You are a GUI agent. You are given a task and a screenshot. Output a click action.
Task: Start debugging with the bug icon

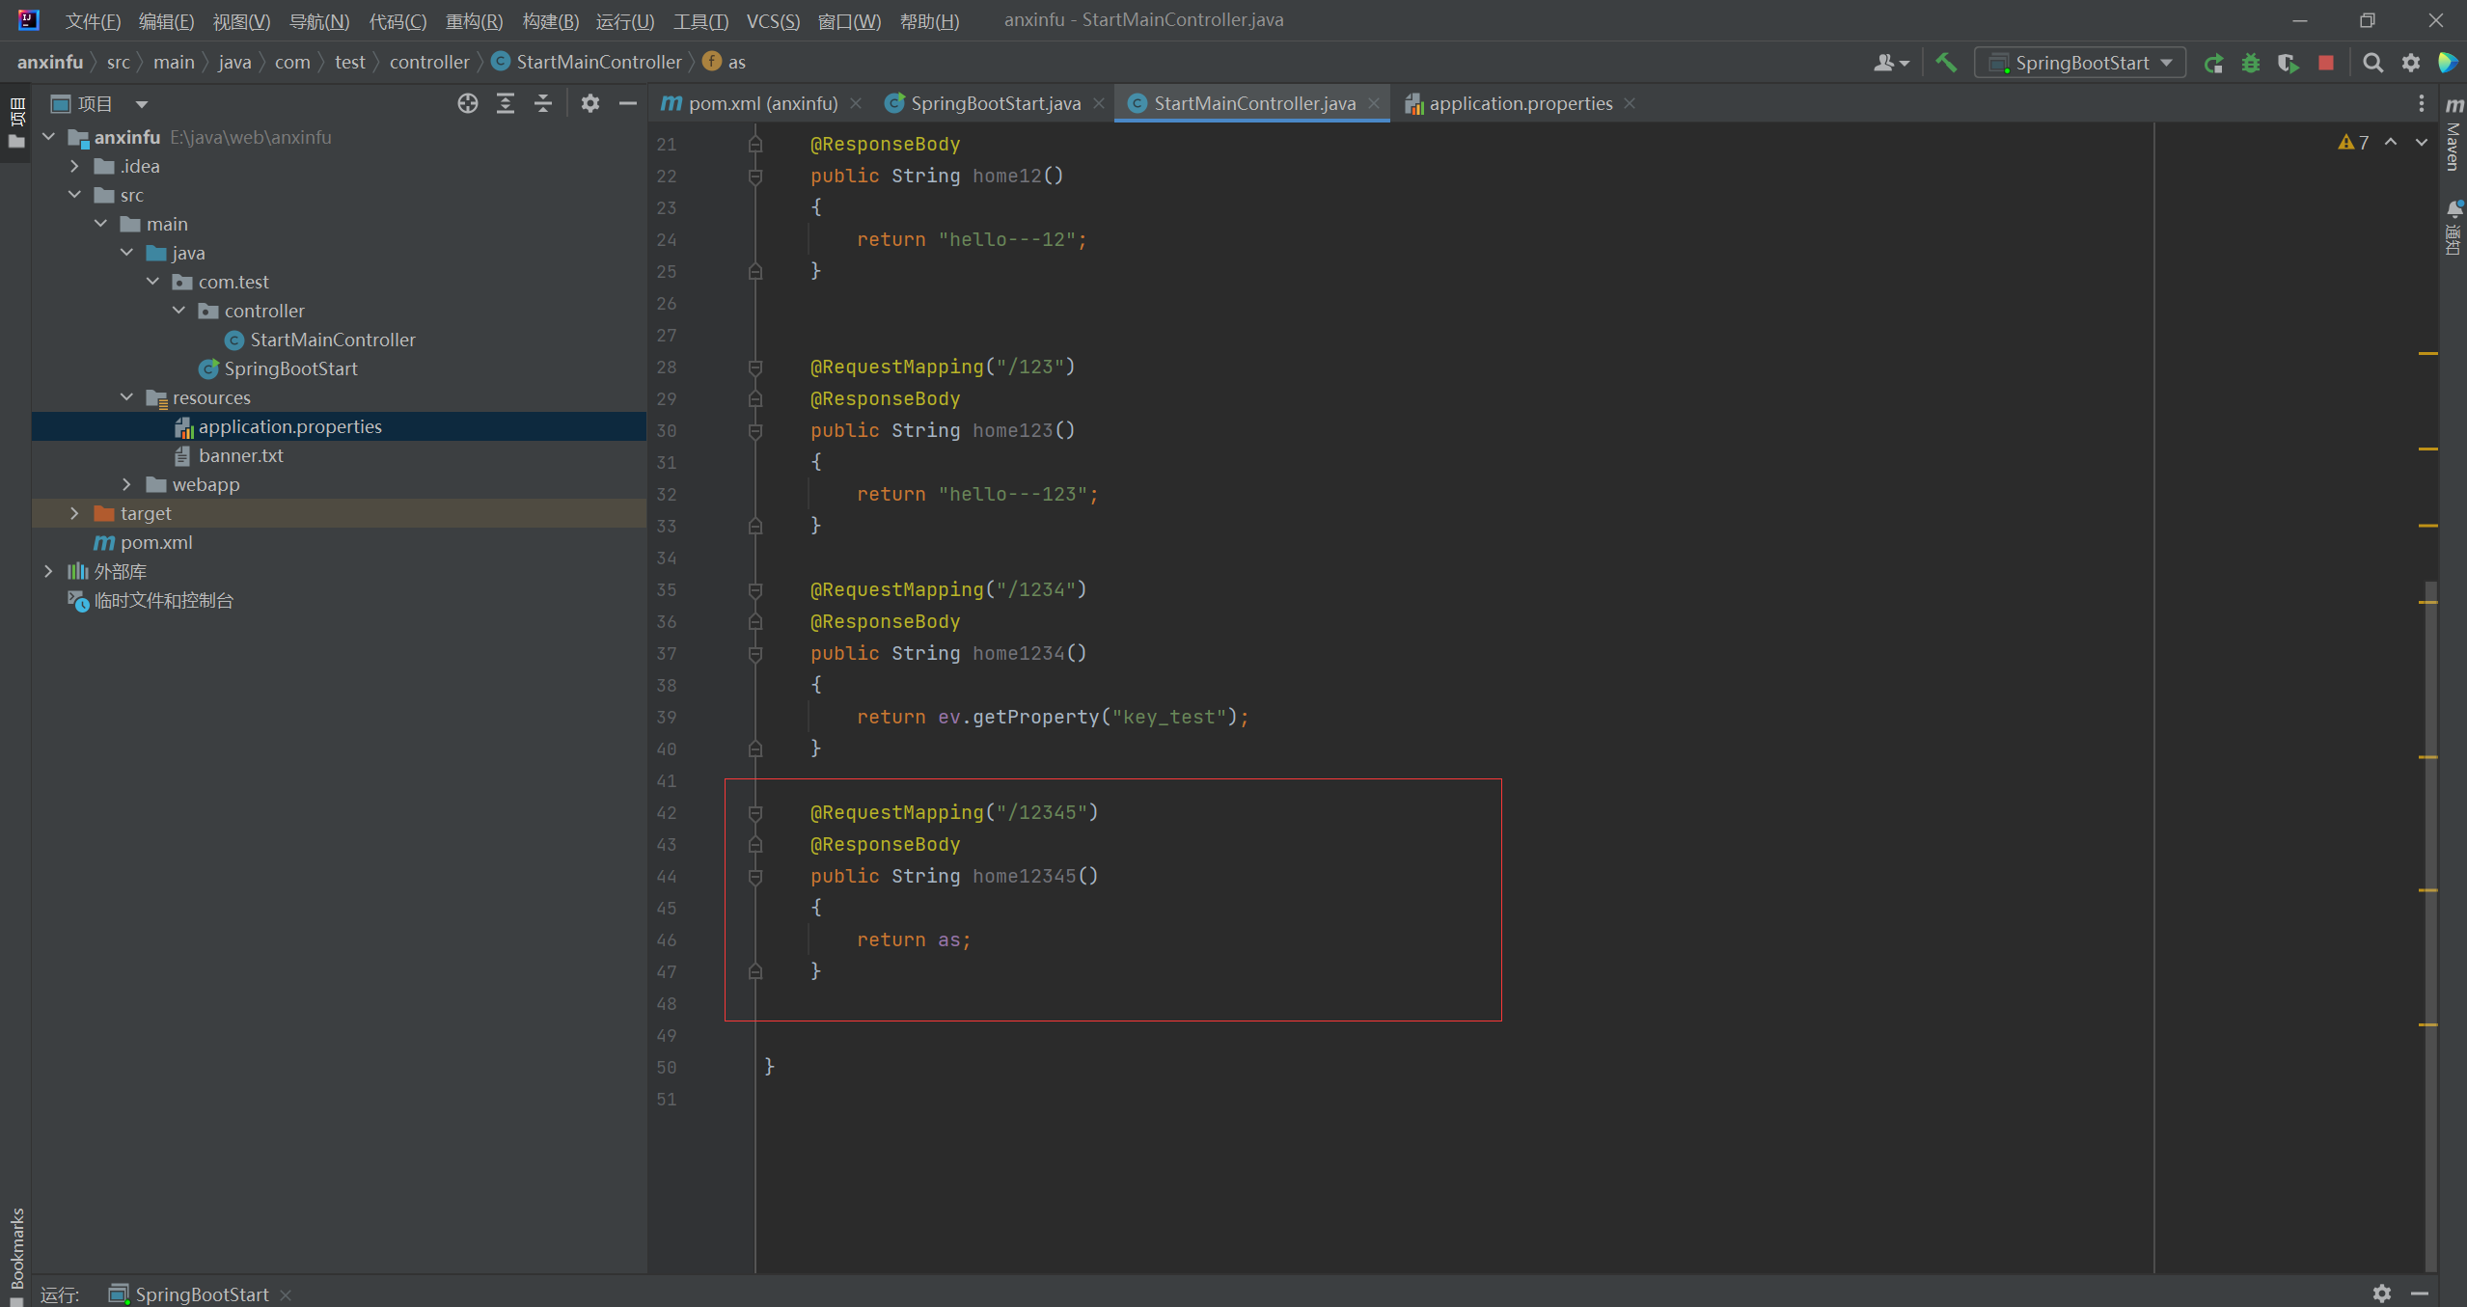tap(2251, 64)
